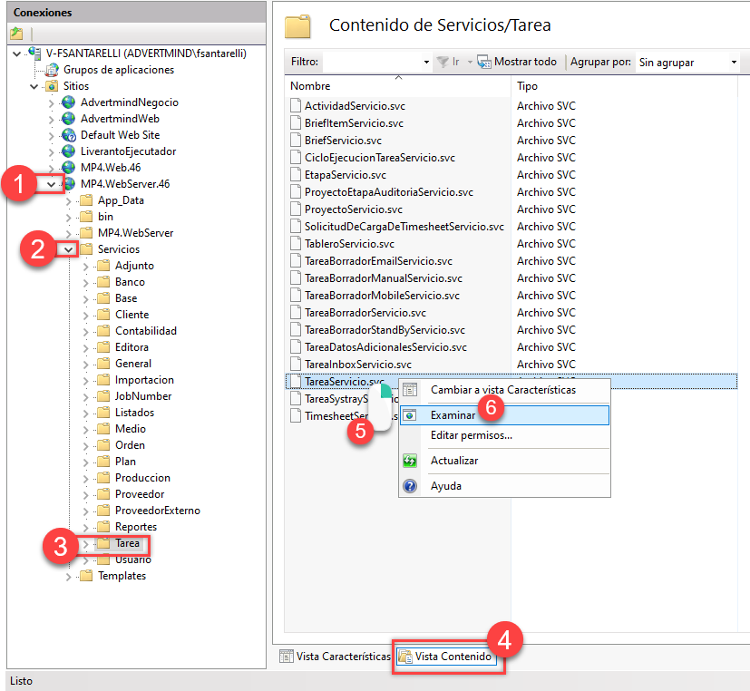The height and width of the screenshot is (691, 750).
Task: Click the Sitios folder icon
Action: [x=52, y=86]
